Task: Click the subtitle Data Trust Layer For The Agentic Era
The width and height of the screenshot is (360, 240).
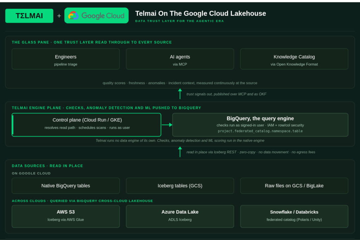Action: pos(179,21)
